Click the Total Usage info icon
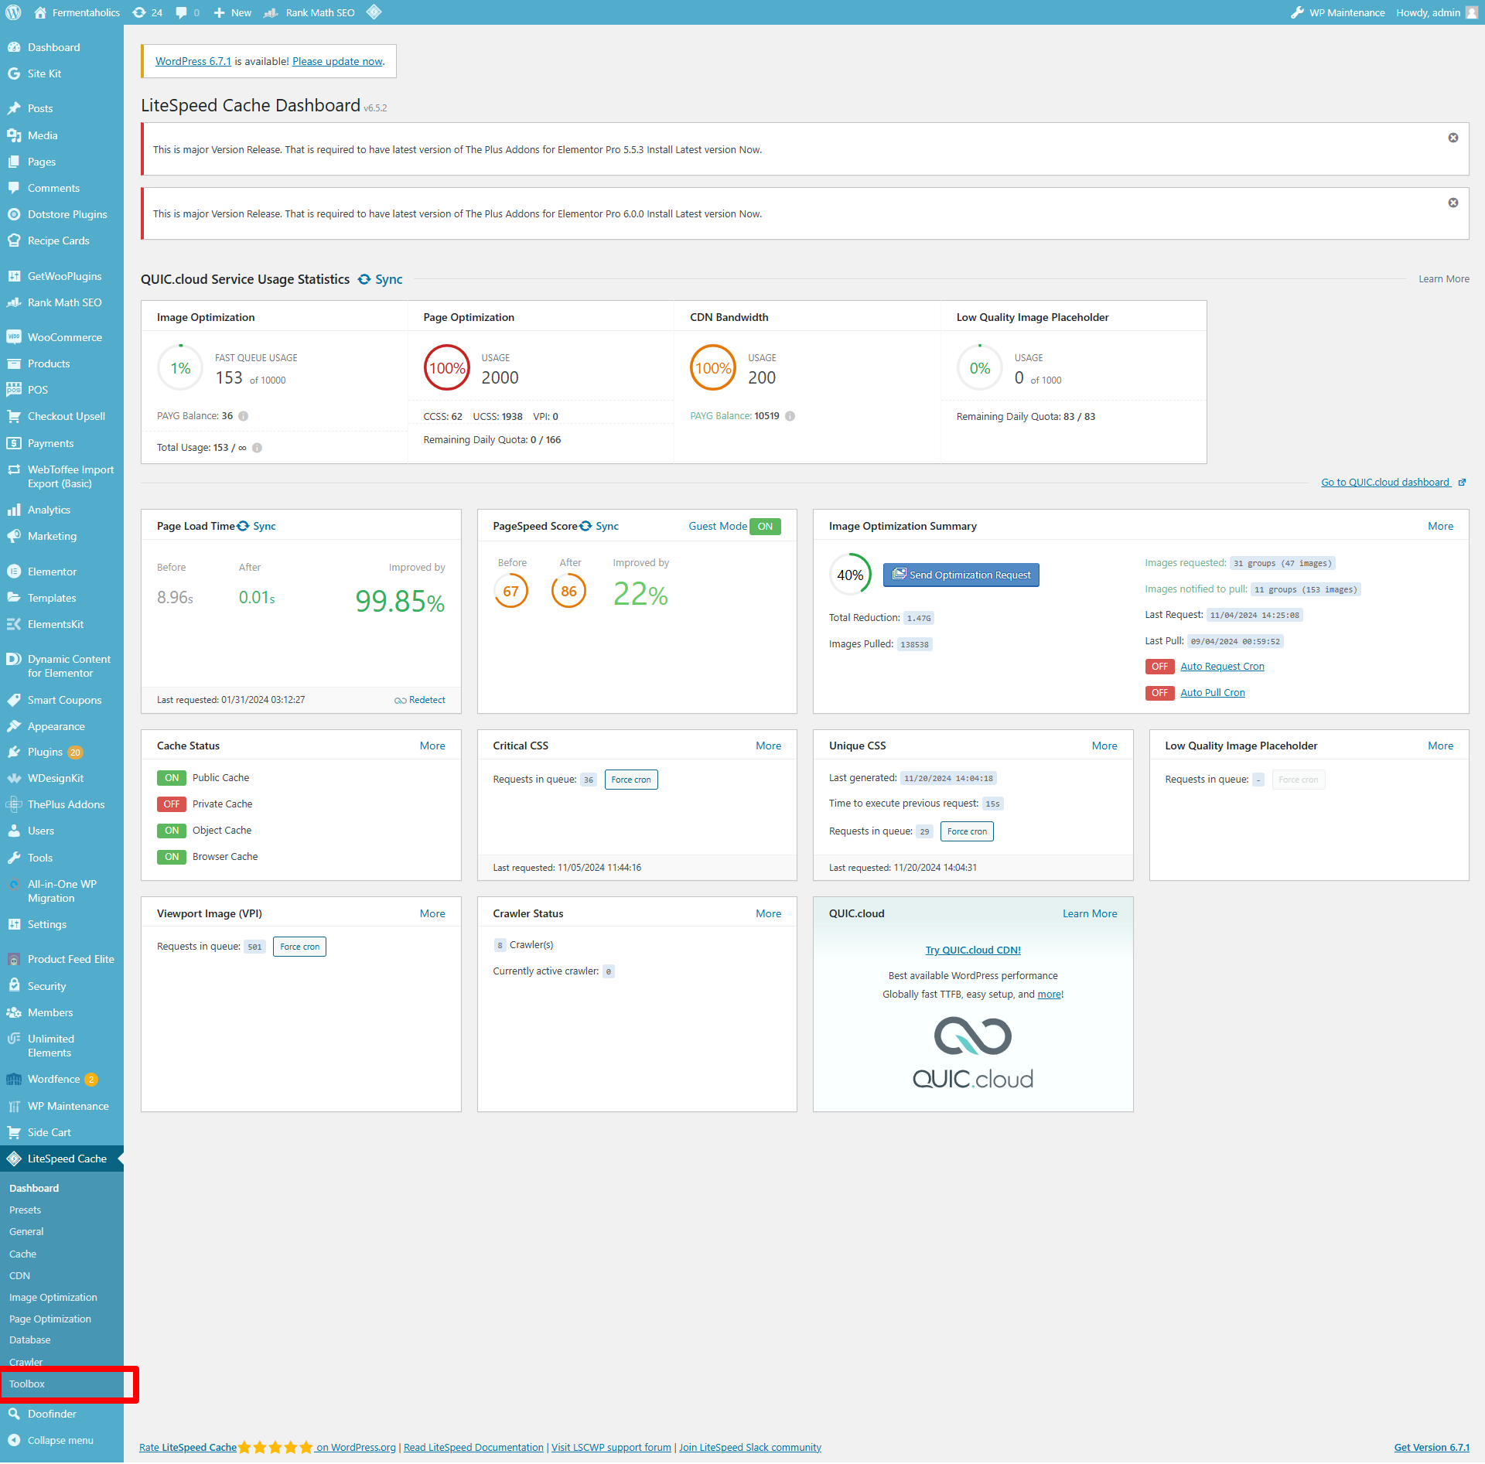The image size is (1485, 1464). 258,448
